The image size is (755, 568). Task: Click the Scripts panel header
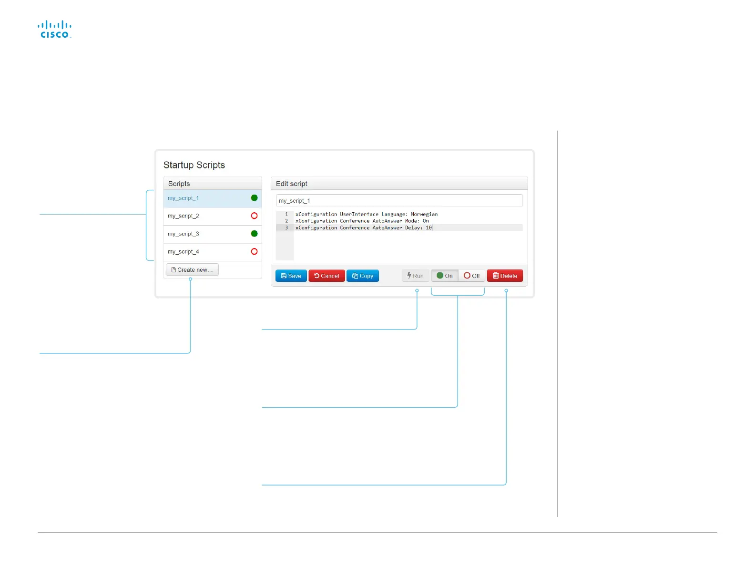pos(212,184)
